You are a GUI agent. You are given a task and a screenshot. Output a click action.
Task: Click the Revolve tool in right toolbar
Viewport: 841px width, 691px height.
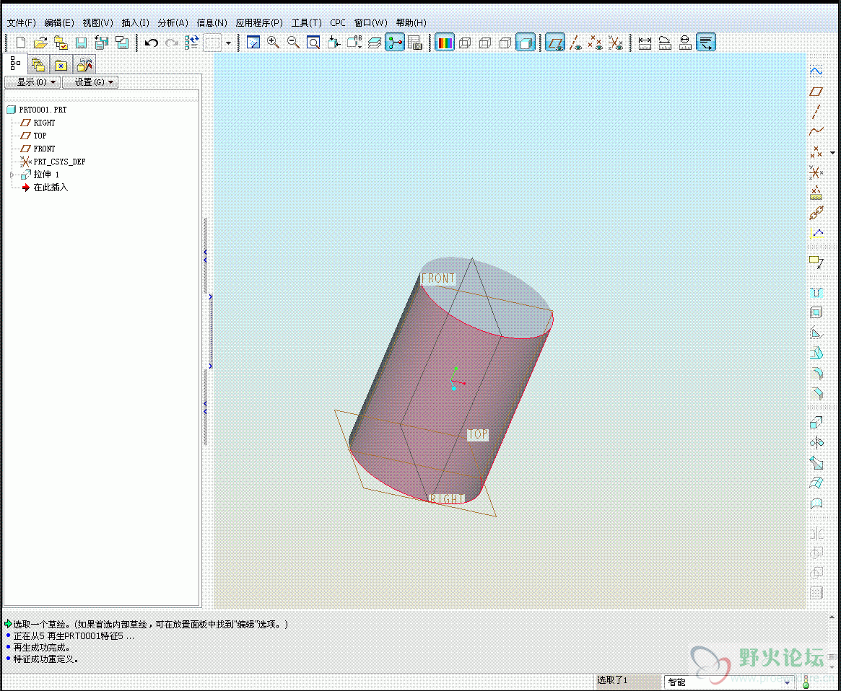[816, 443]
